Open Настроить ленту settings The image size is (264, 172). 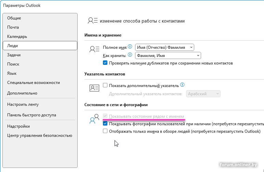pyautogui.click(x=23, y=104)
